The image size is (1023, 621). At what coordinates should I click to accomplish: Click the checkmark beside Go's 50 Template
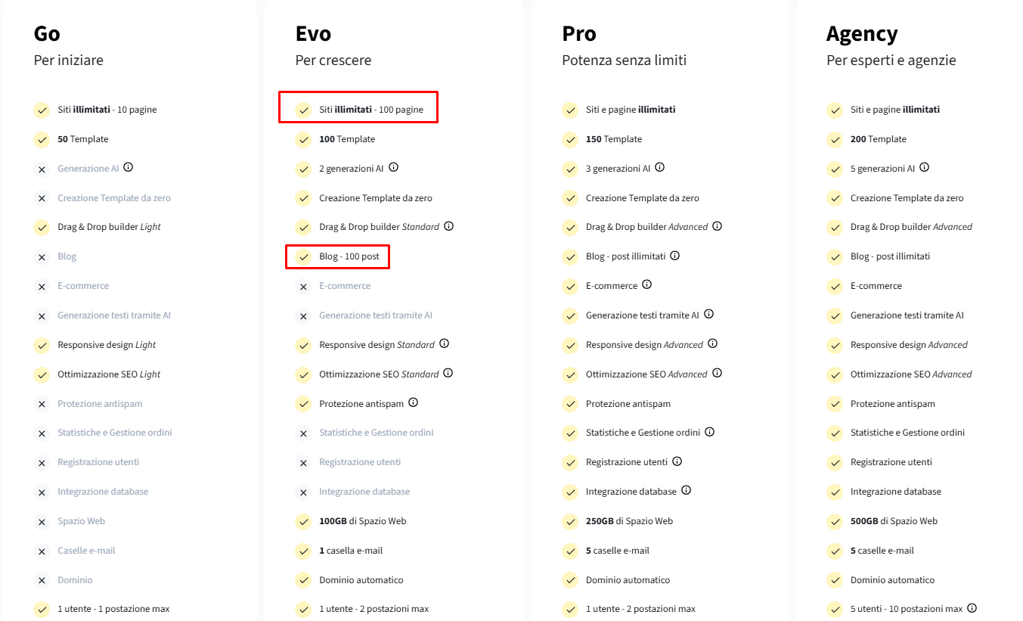pos(42,140)
